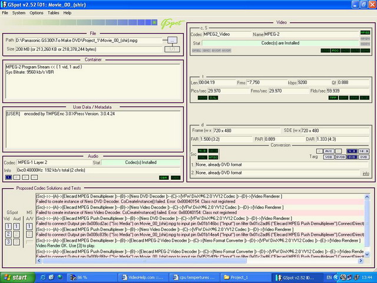The image size is (377, 283).
Task: Select 'Video Render OK. Use [3] to play.' line
Action: tap(200, 246)
